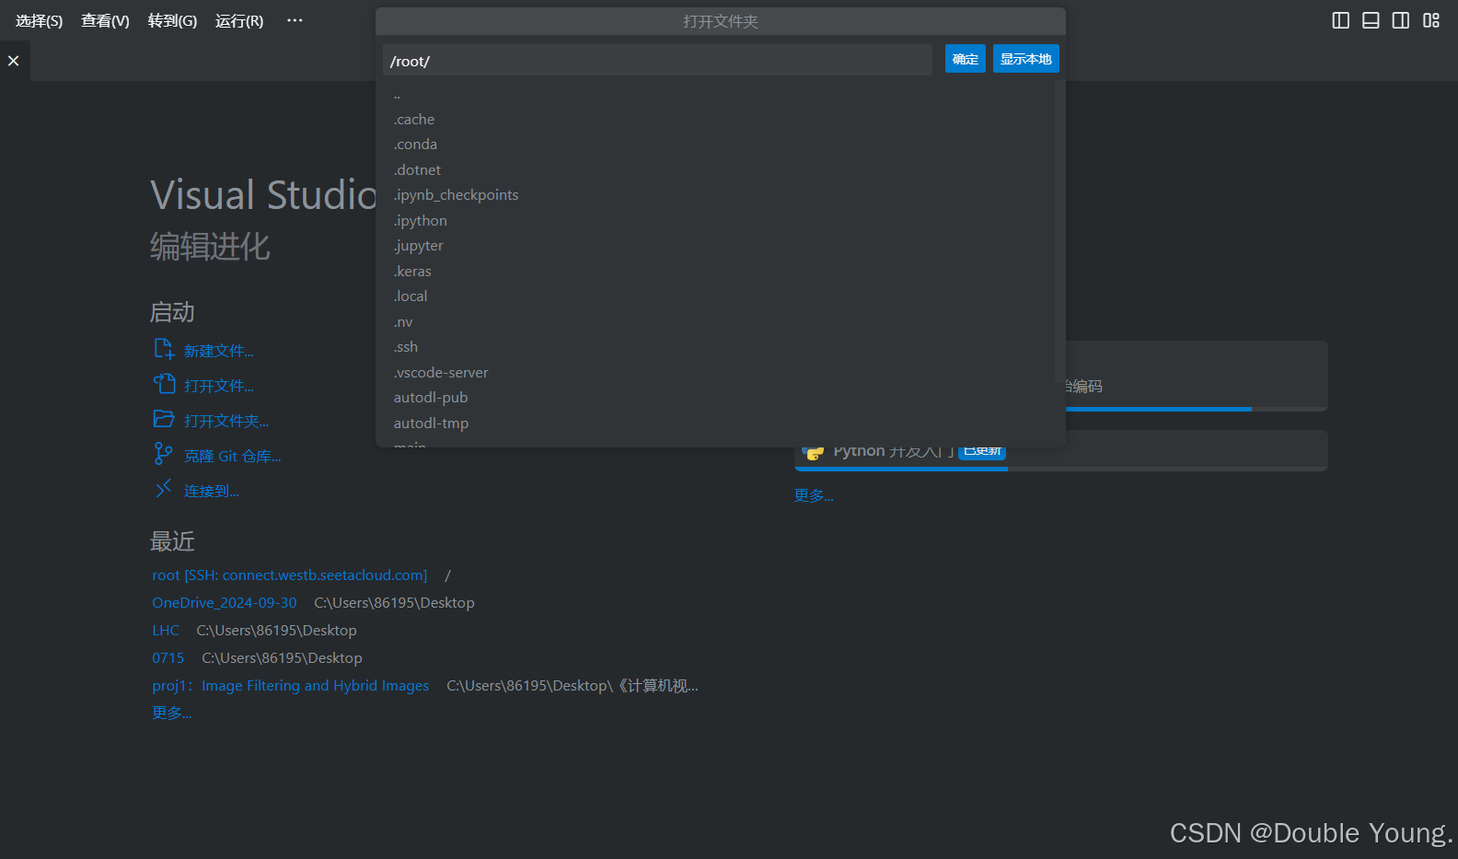Open the 转到(G) menu
This screenshot has height=859, width=1458.
point(172,20)
